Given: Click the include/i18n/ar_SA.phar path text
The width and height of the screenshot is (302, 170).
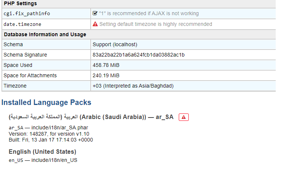Looking at the screenshot, I should click(60, 128).
